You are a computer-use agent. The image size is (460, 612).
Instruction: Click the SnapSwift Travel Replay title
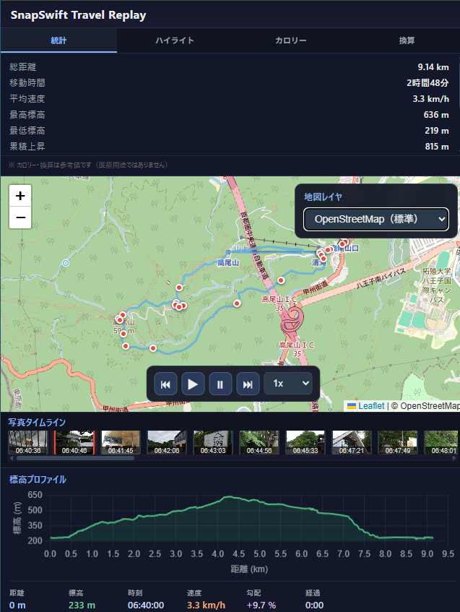(79, 15)
